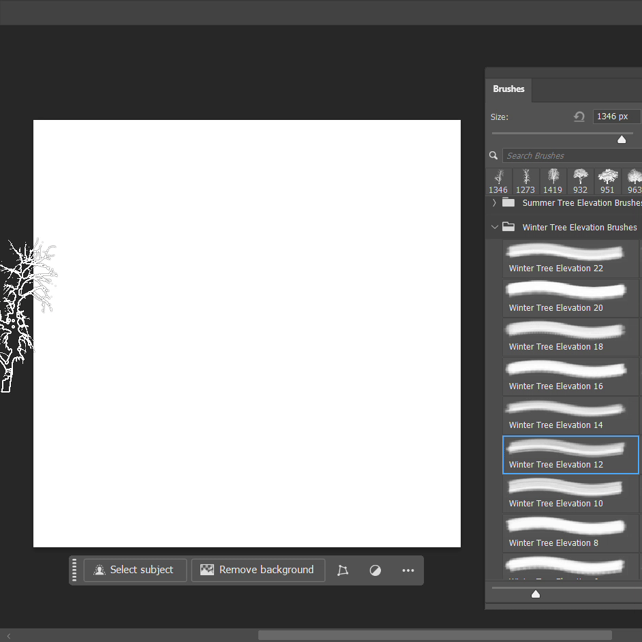Open the three-dots more options menu
The image size is (642, 642).
click(408, 570)
